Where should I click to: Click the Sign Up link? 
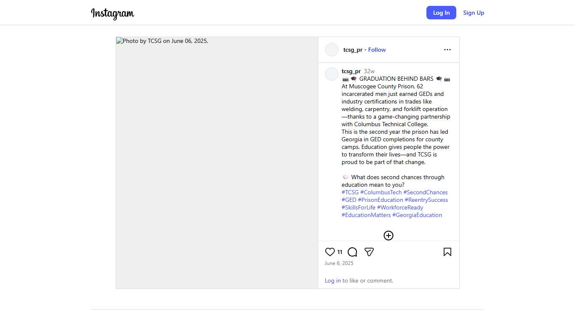[x=474, y=13]
